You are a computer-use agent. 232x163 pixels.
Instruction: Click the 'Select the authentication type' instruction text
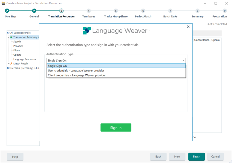pyautogui.click(x=93, y=45)
